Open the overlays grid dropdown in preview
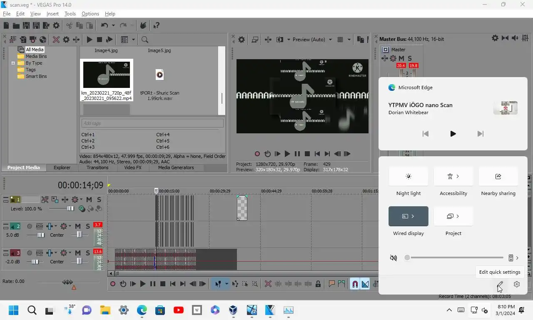 [349, 40]
